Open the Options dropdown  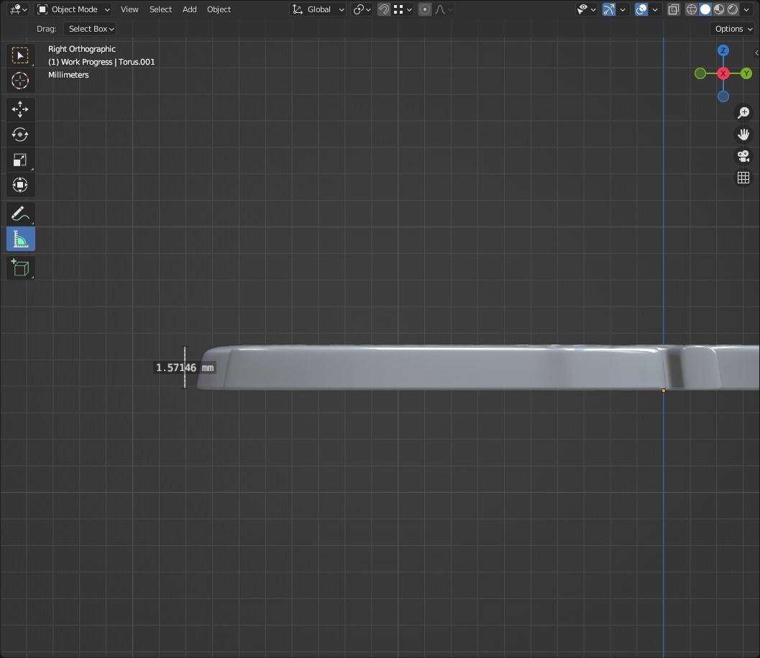point(733,29)
